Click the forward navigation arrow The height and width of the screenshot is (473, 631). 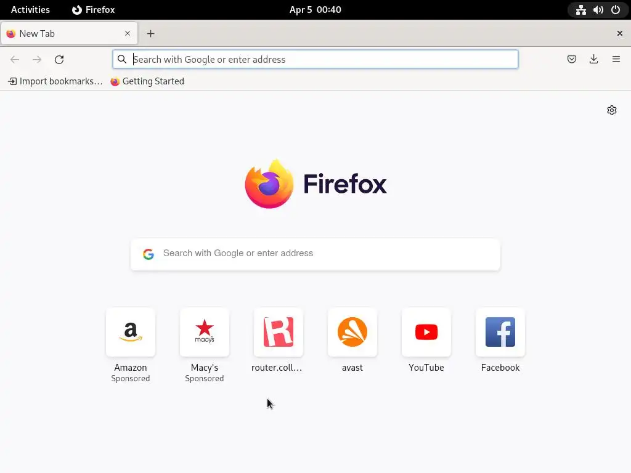[37, 60]
